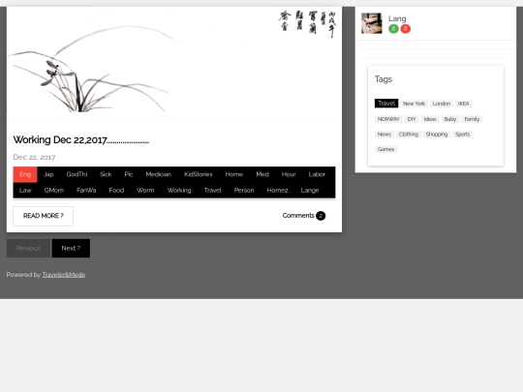Open the Person tab
The image size is (523, 392).
tap(244, 191)
